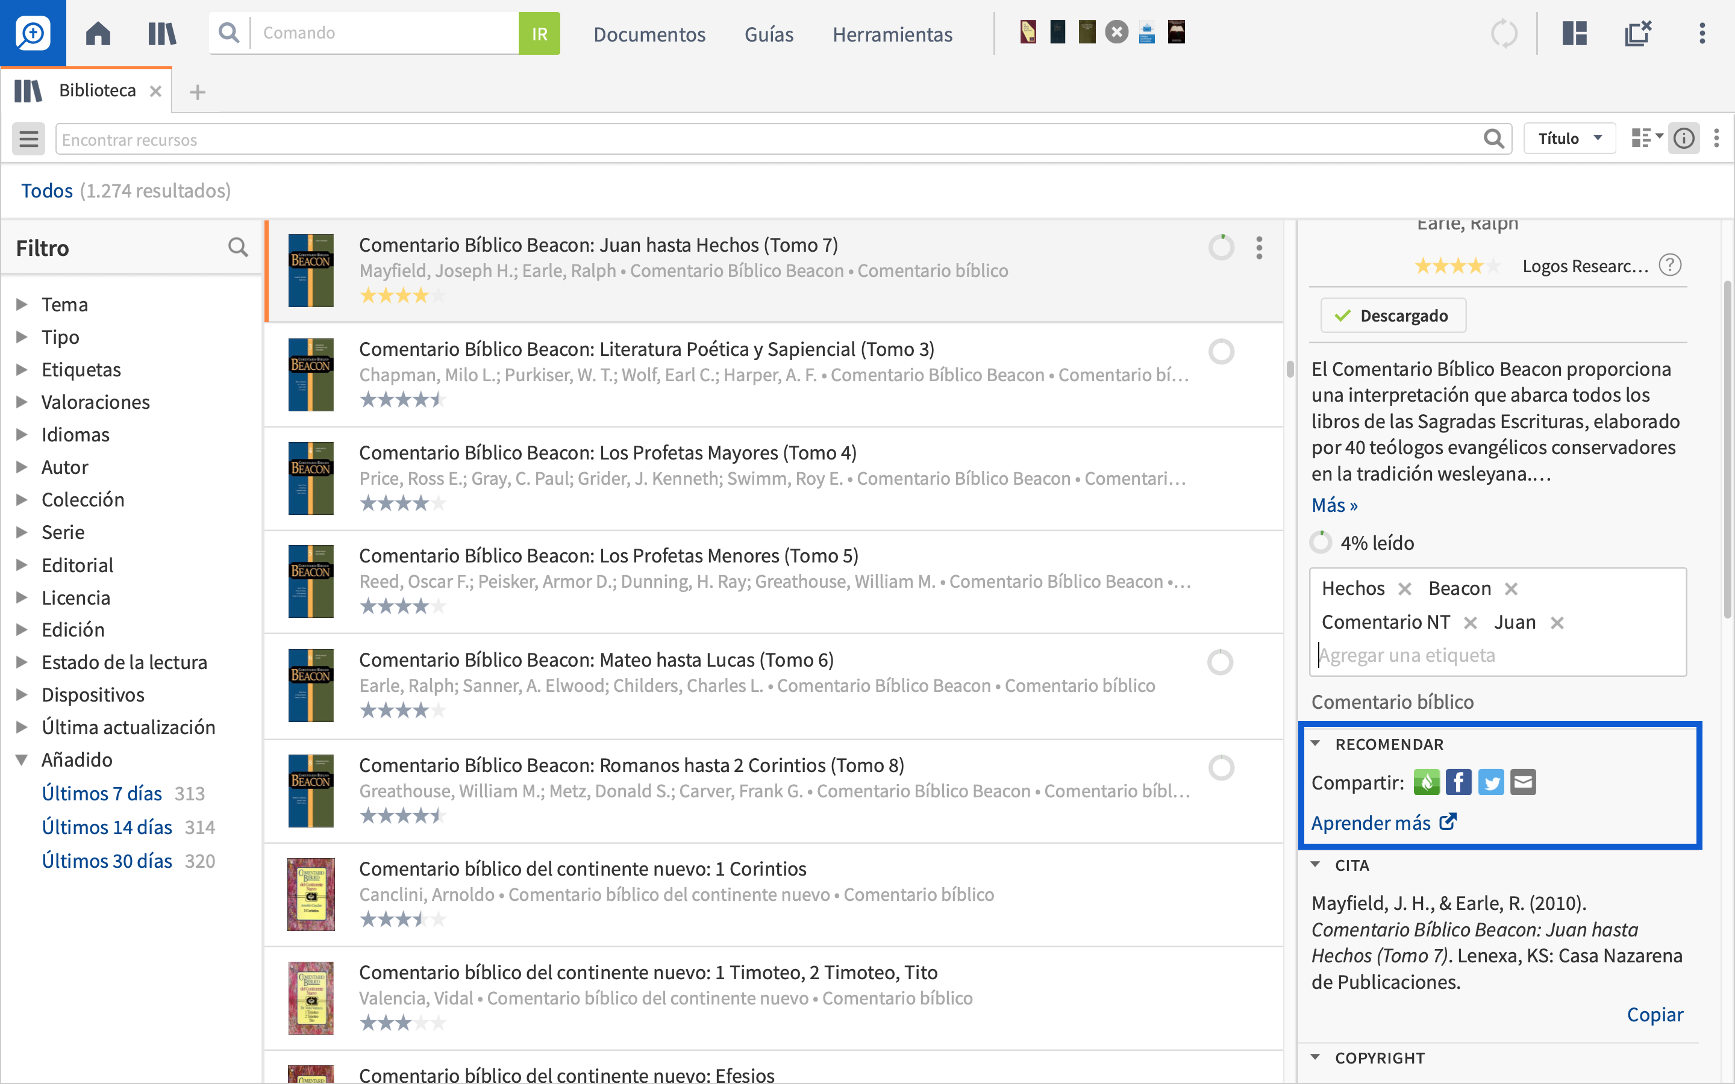Remove the Beacon tag

(1511, 588)
